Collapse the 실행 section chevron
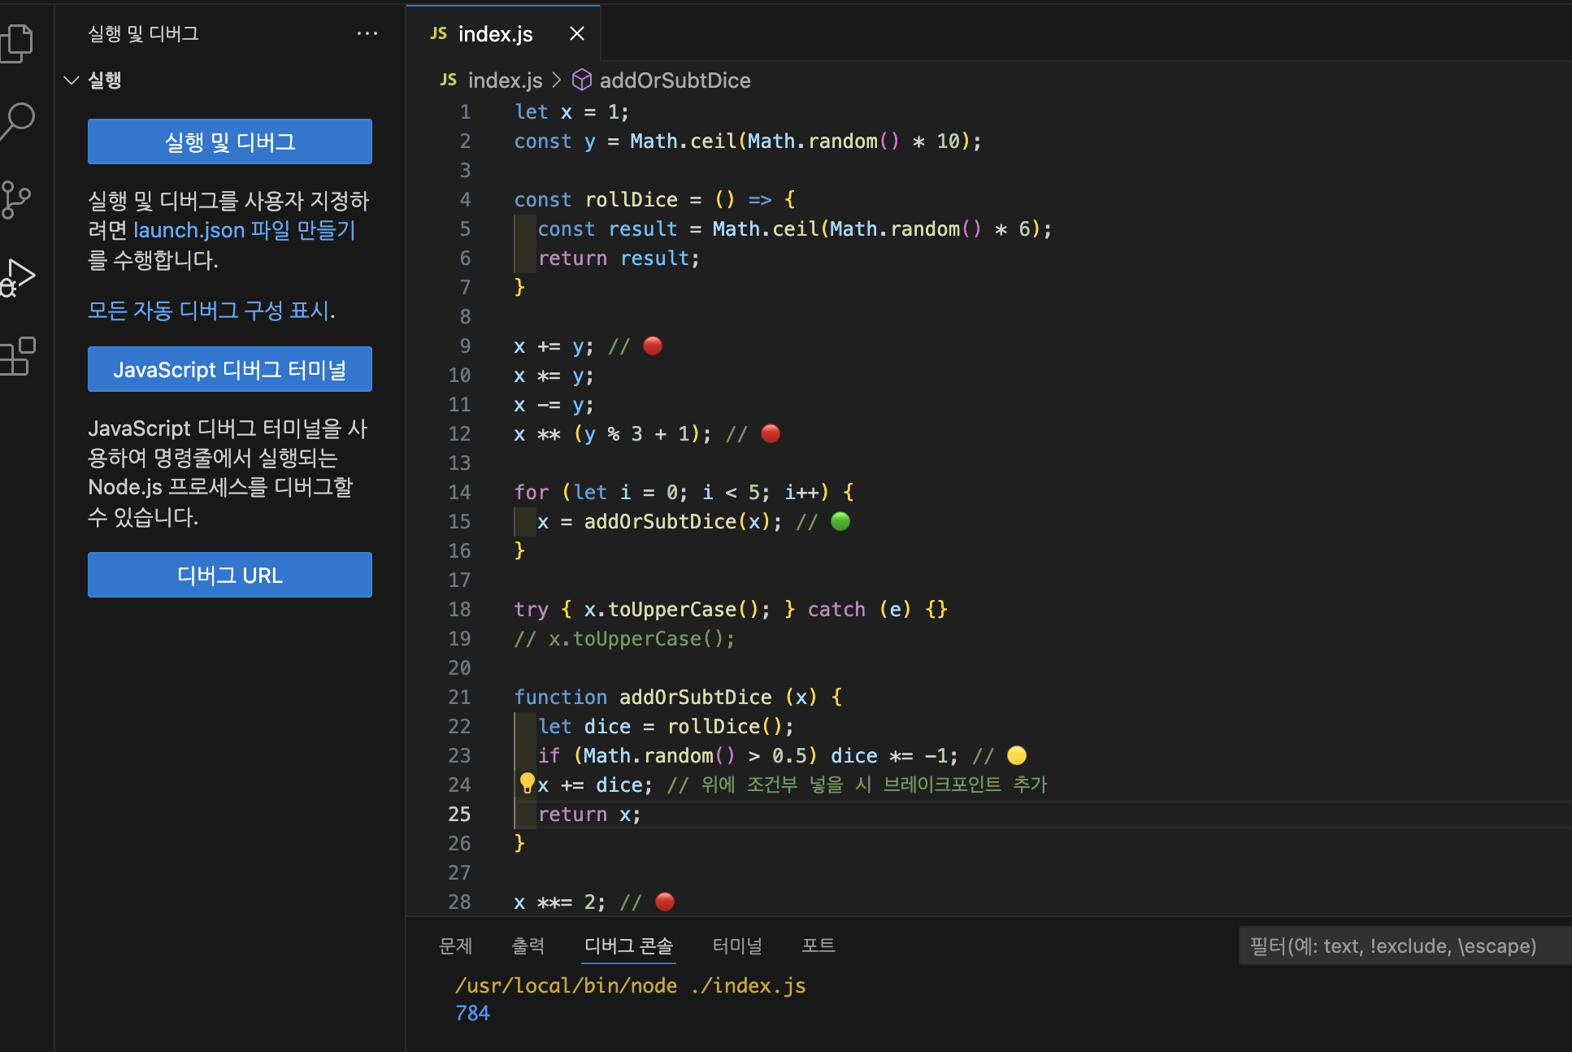Screen dimensions: 1572x1052 [x=72, y=80]
